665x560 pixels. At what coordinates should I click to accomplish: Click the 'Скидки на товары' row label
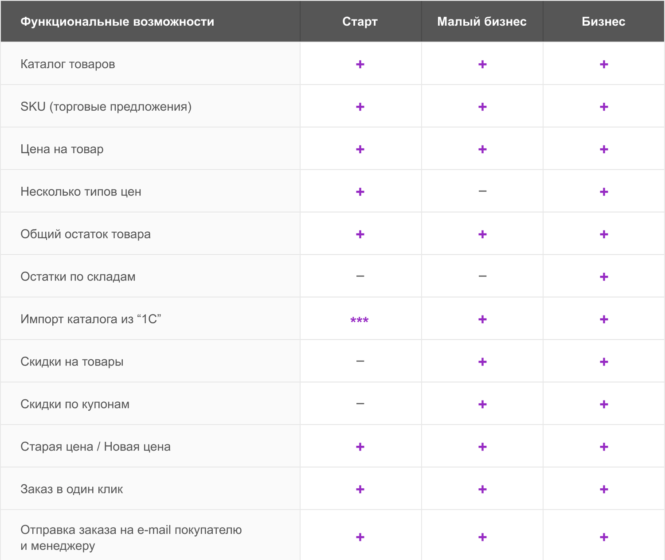[x=72, y=362]
